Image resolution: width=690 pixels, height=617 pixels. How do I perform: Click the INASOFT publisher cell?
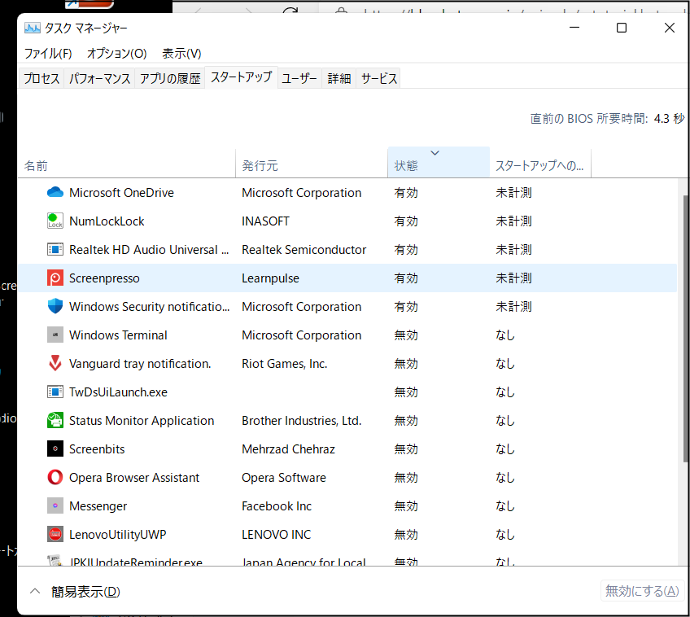point(265,221)
